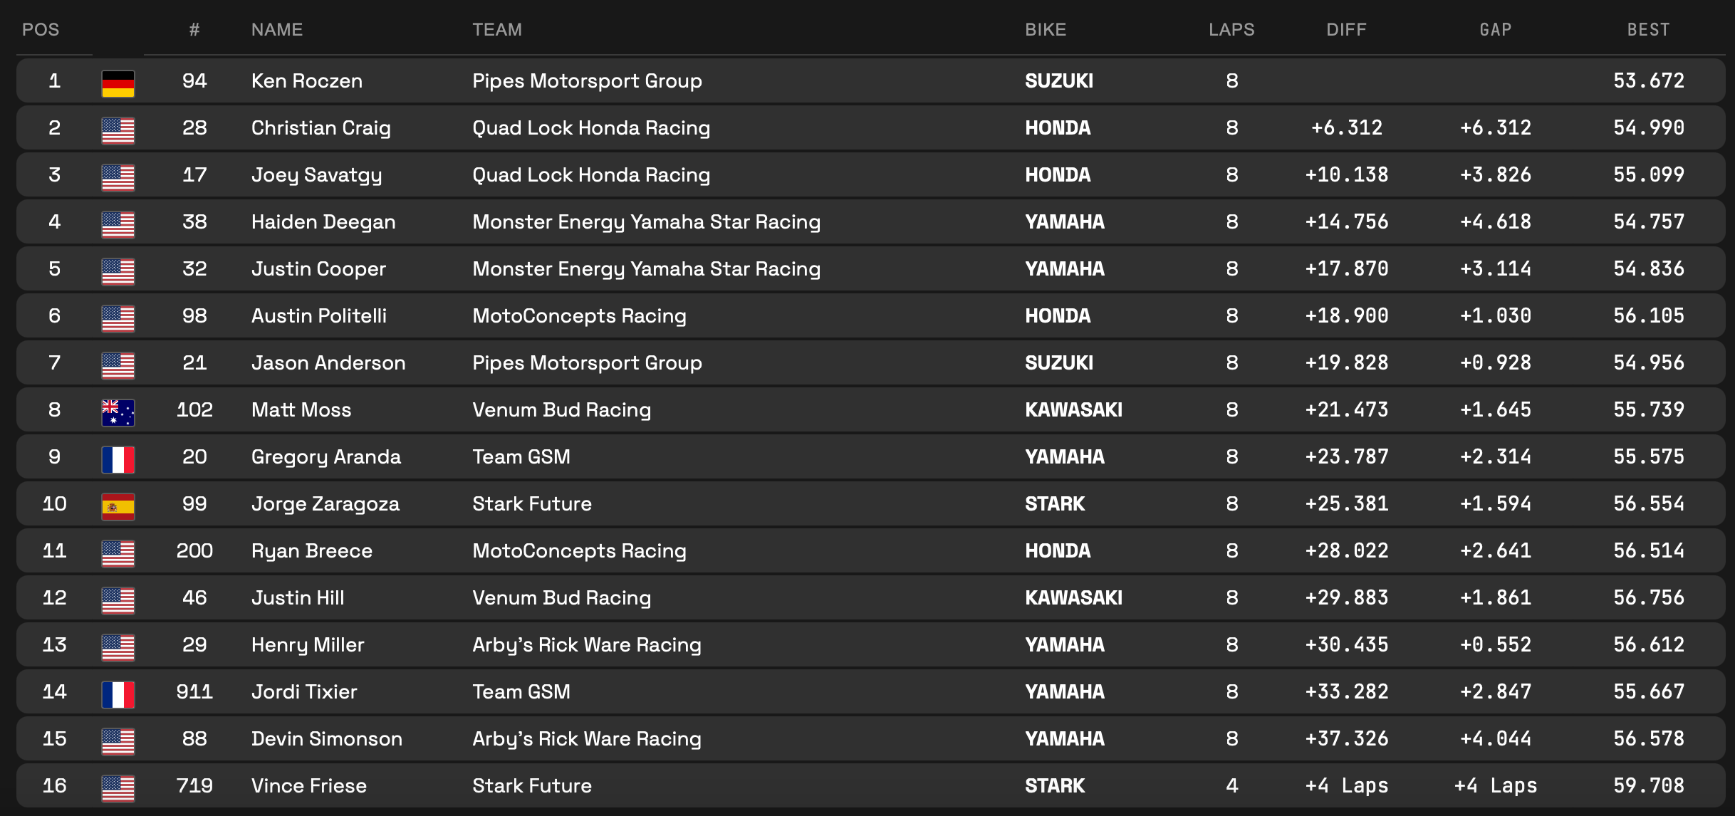Open rider Jason Anderson's name

pyautogui.click(x=328, y=363)
